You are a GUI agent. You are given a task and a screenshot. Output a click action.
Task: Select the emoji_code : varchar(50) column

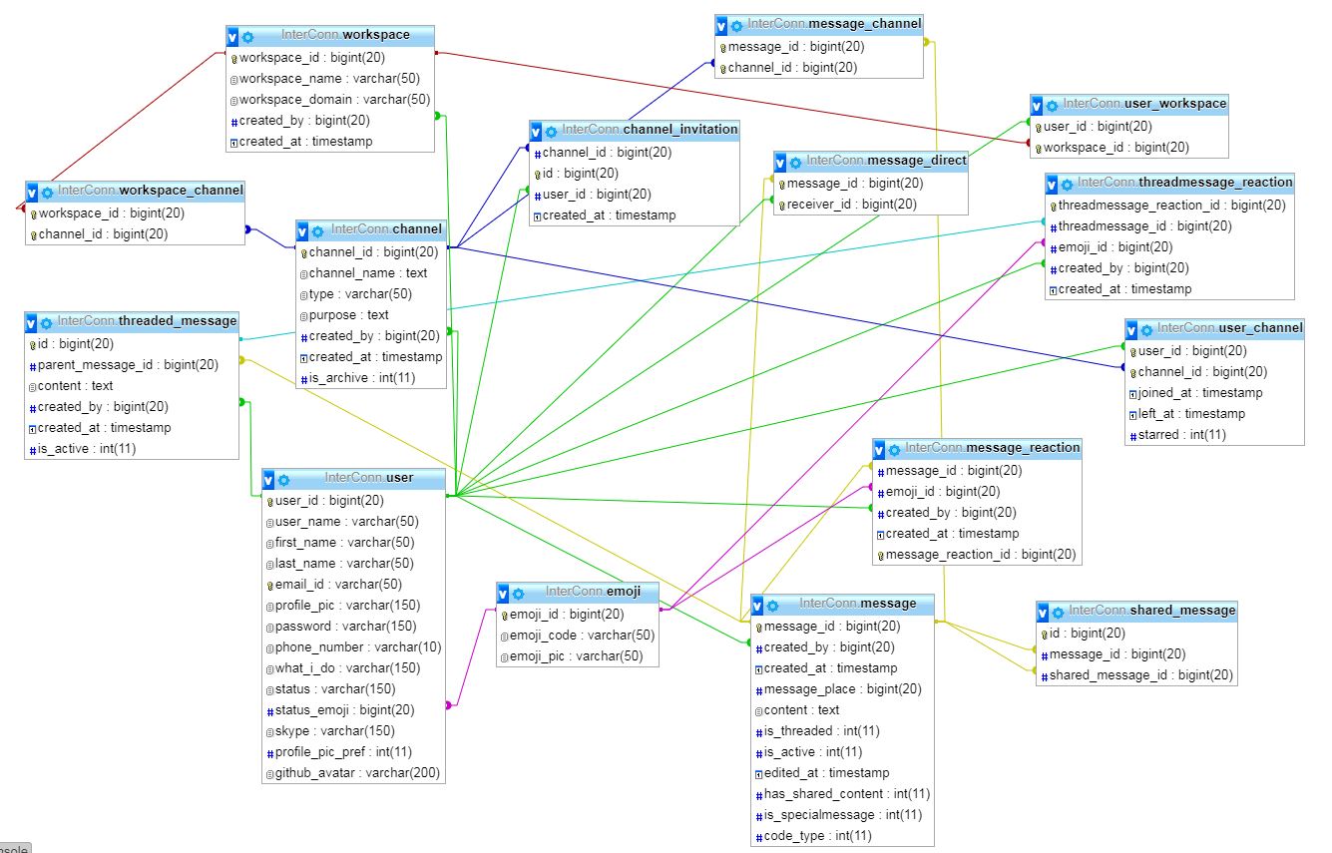click(x=579, y=636)
